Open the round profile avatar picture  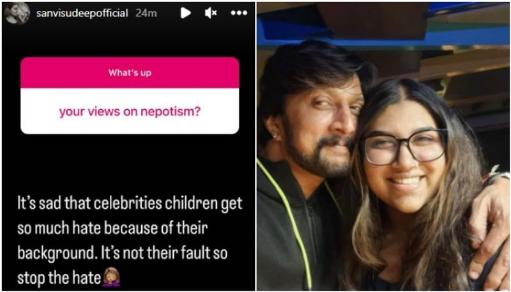click(x=17, y=13)
